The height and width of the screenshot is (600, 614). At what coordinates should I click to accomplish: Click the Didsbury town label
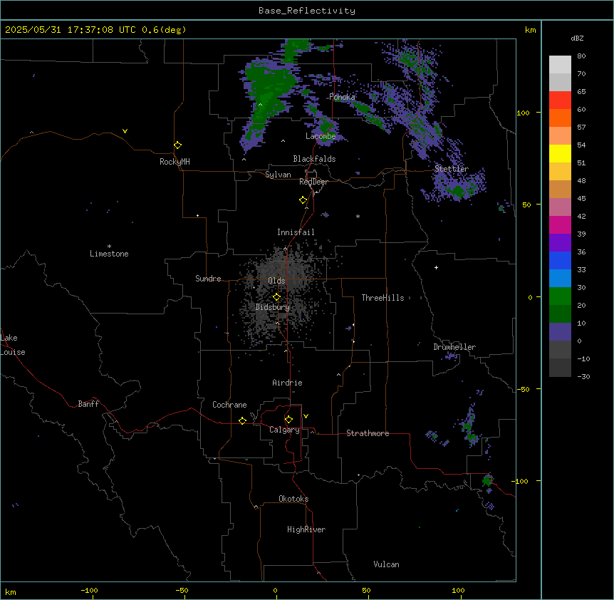click(273, 307)
